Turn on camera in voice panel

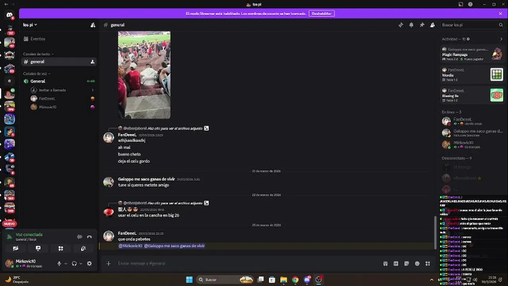tap(16, 248)
